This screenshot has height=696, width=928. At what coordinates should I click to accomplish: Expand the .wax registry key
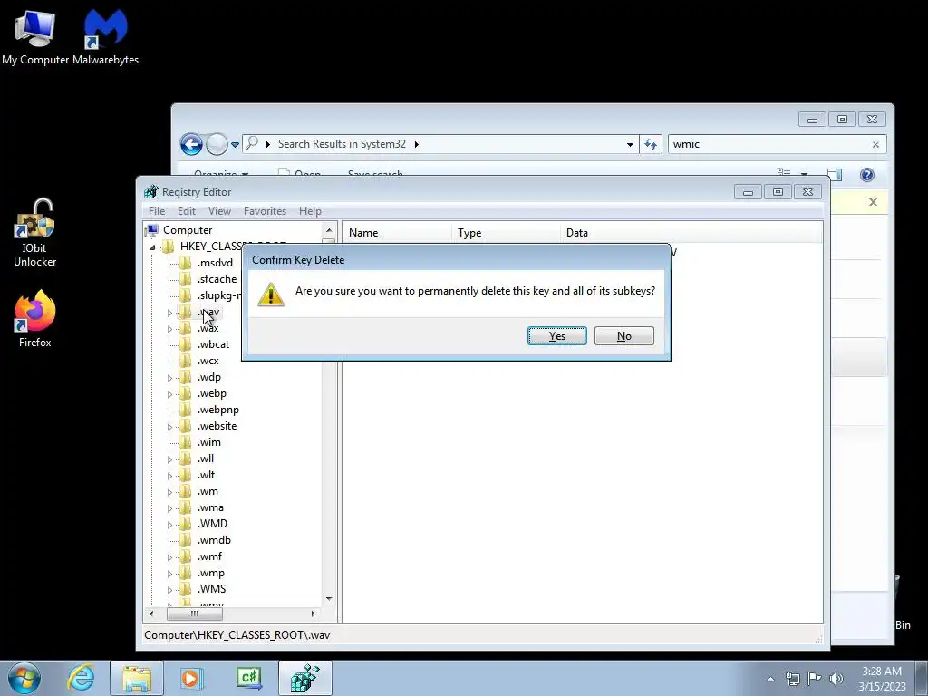pyautogui.click(x=169, y=329)
